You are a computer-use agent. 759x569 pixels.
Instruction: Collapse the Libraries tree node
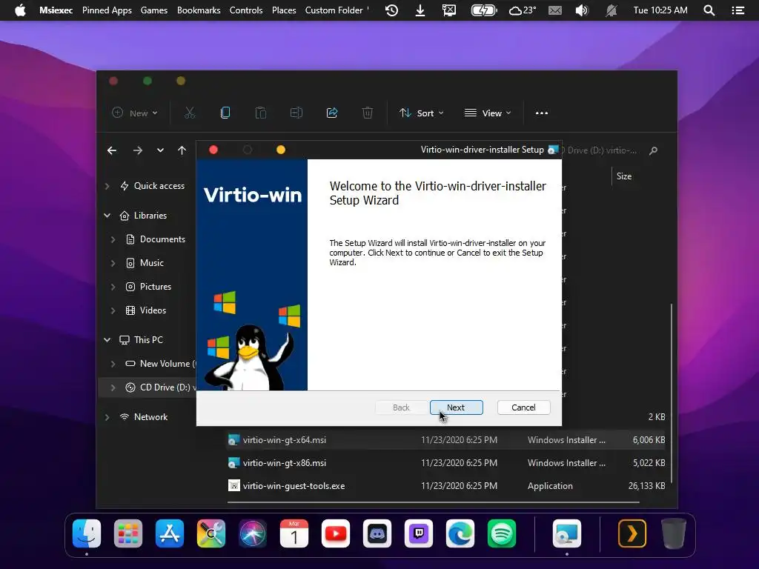point(107,216)
